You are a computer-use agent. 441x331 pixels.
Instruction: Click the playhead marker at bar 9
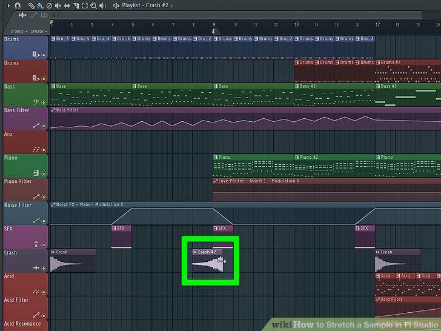213,32
